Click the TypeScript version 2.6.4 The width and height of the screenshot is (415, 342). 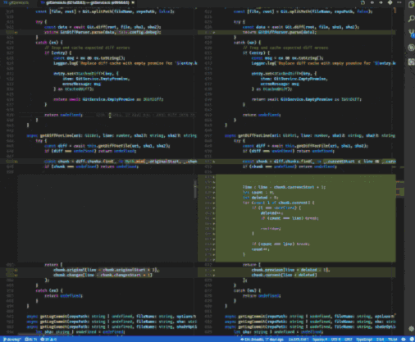380,340
